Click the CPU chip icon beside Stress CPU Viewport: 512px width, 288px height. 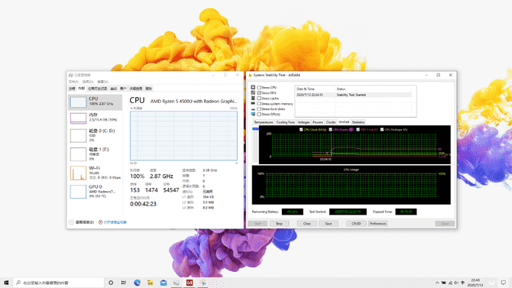pyautogui.click(x=253, y=87)
